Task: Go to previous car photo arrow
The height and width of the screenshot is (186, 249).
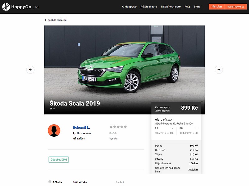Action: (30, 70)
